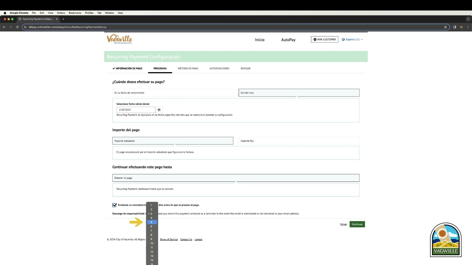Image resolution: width=472 pixels, height=265 pixels.
Task: Bookmark this page with the star icon
Action: [445, 27]
